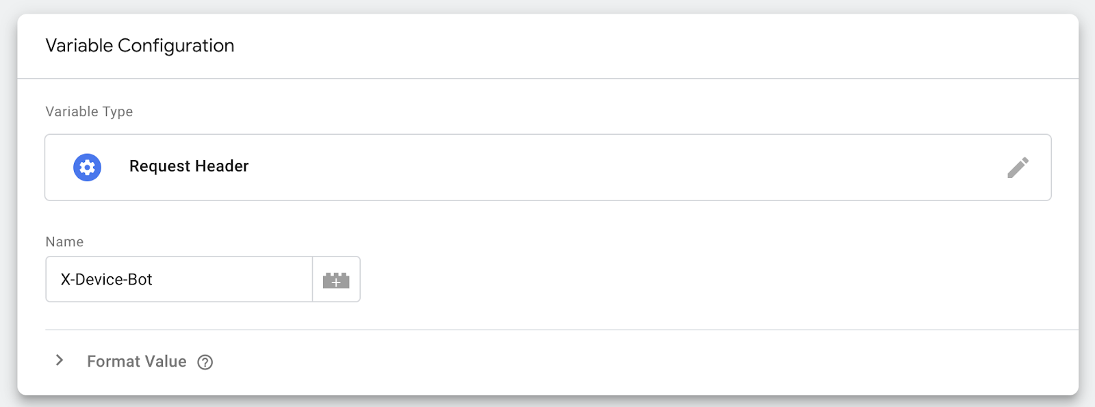Select the Request Header type text

click(189, 166)
